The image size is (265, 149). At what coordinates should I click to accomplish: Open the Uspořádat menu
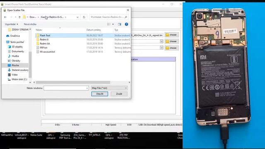(11, 24)
